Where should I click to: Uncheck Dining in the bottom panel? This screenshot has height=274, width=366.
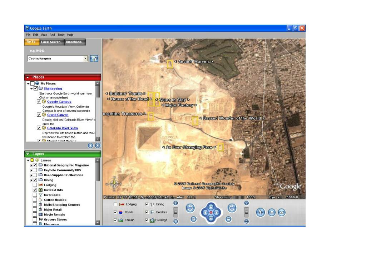(x=147, y=204)
